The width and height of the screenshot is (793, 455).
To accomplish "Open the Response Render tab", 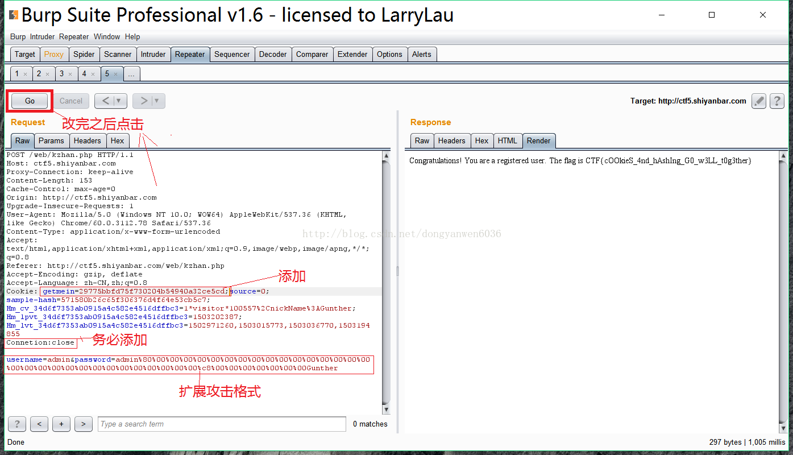I will point(539,140).
